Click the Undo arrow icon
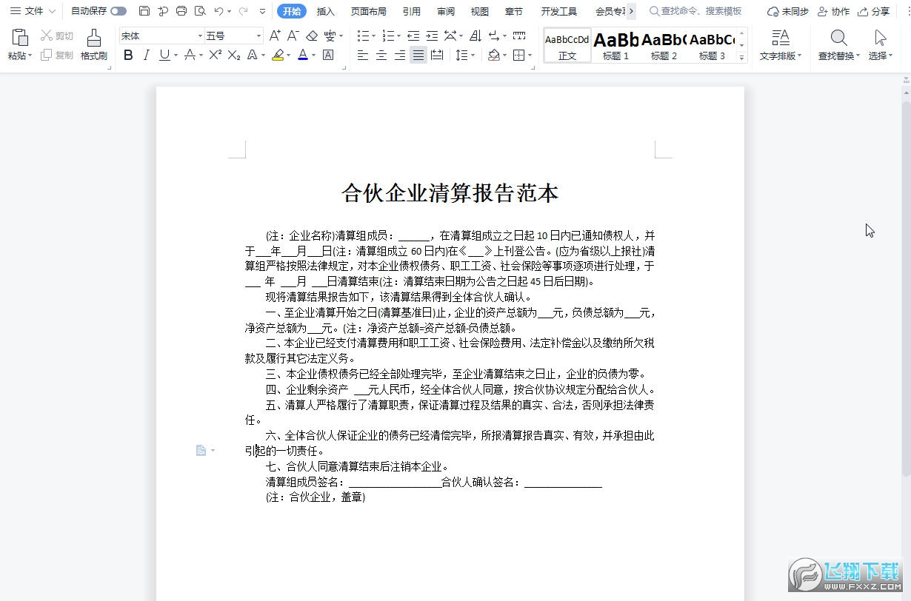 218,11
